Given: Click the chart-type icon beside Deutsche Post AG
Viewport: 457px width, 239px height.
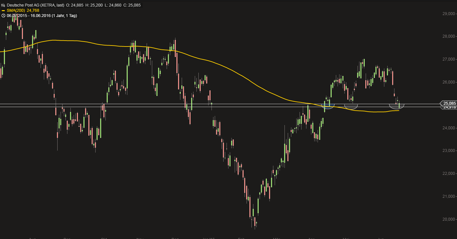Looking at the screenshot, I should click(3, 5).
